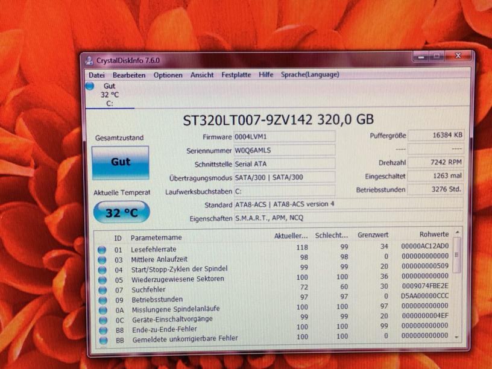This screenshot has width=492, height=369.
Task: Click the Firmware field 0004LVM1
Action: [x=285, y=137]
